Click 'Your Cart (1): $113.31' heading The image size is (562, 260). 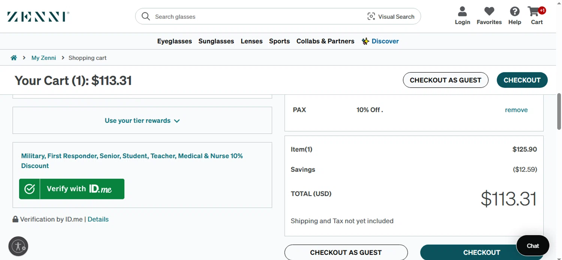coord(73,81)
